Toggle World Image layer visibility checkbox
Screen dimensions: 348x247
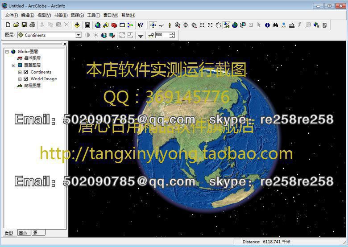coord(26,79)
